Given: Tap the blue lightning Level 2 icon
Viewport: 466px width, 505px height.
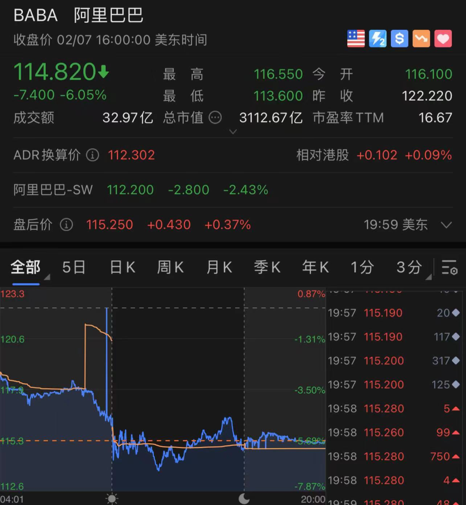Looking at the screenshot, I should (x=378, y=39).
